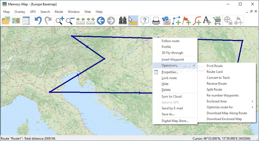Zoom out with magnifier minus
The height and width of the screenshot is (141, 259).
click(70, 21)
